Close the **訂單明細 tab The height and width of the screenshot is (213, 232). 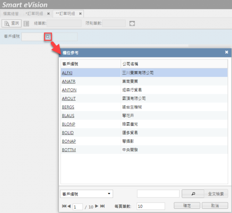pos(80,13)
